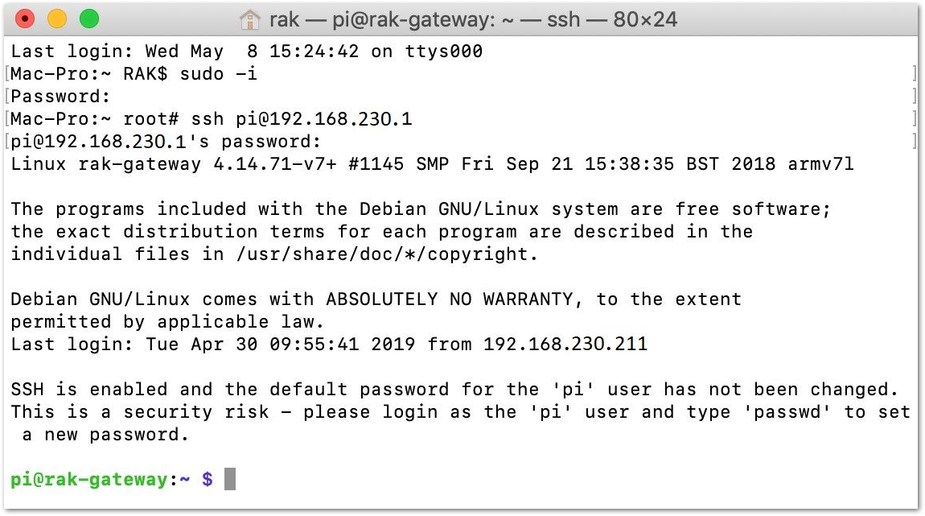This screenshot has height=516, width=925.
Task: Click the IP address 192.168.230.211
Action: click(565, 345)
